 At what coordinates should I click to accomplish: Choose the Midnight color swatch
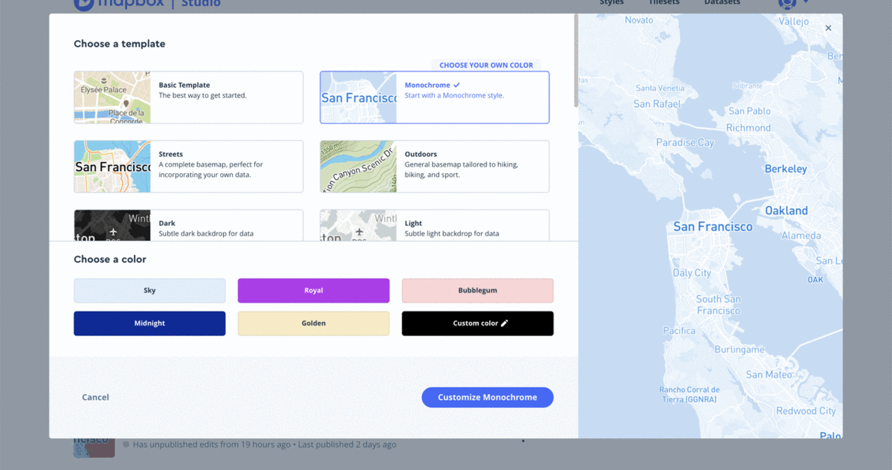[x=149, y=323]
